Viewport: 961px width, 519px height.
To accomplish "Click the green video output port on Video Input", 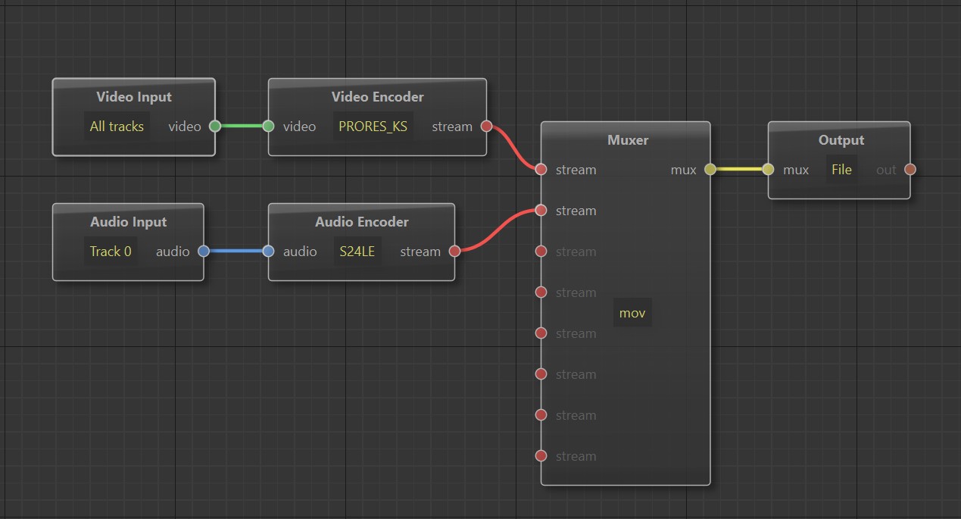I will coord(215,127).
